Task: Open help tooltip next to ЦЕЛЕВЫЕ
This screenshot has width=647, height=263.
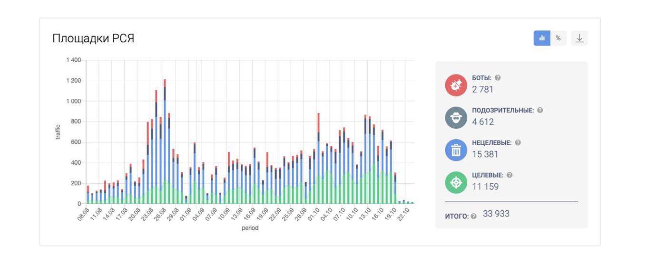Action: [510, 175]
